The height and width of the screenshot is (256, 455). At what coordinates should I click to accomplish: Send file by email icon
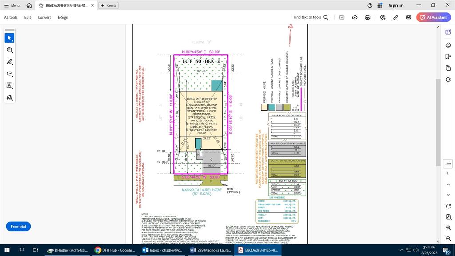tap(408, 17)
